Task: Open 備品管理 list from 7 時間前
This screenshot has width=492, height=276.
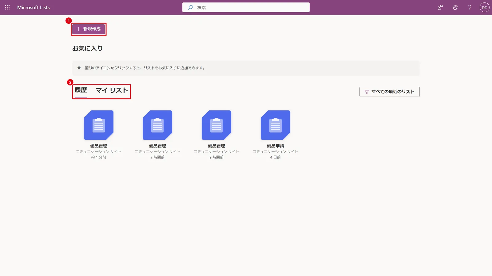Action: point(157,125)
